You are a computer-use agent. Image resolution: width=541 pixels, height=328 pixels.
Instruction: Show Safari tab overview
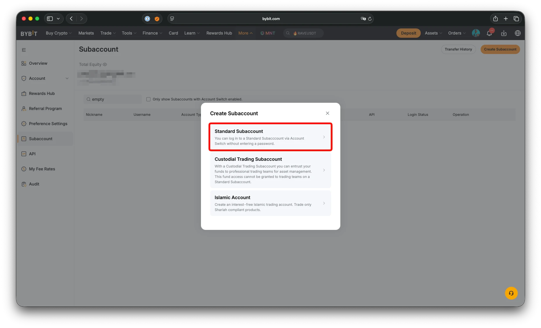click(x=516, y=19)
